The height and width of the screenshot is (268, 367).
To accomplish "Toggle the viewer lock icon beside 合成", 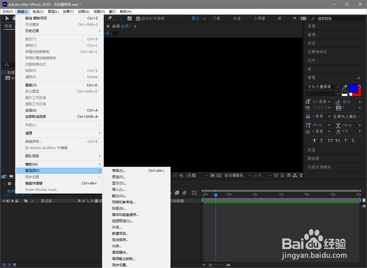I will 108,26.
